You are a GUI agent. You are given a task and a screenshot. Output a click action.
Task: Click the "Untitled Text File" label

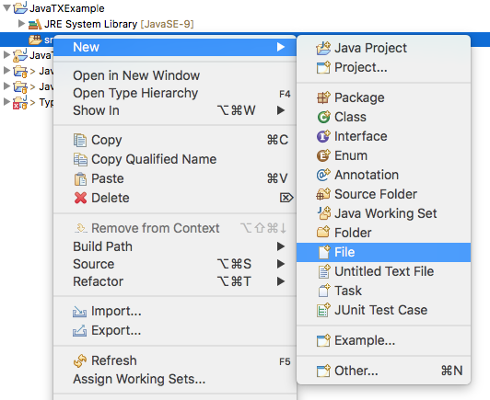[384, 271]
